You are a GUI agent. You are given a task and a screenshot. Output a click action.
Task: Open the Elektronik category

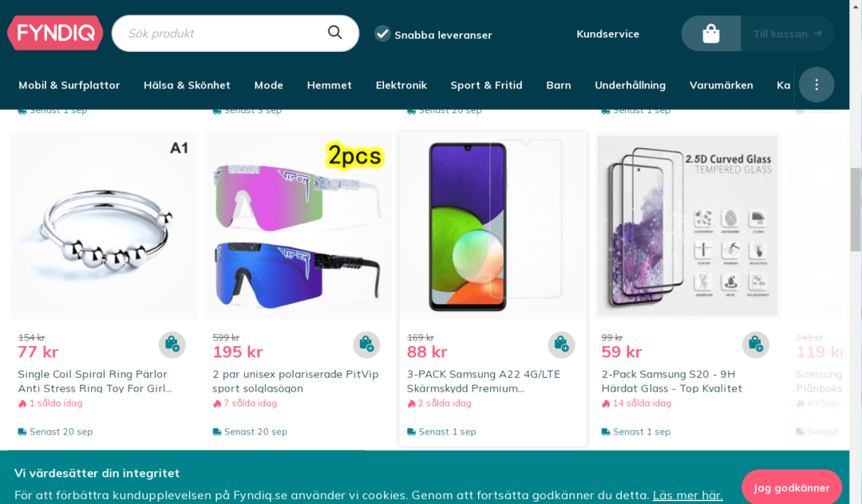(401, 85)
